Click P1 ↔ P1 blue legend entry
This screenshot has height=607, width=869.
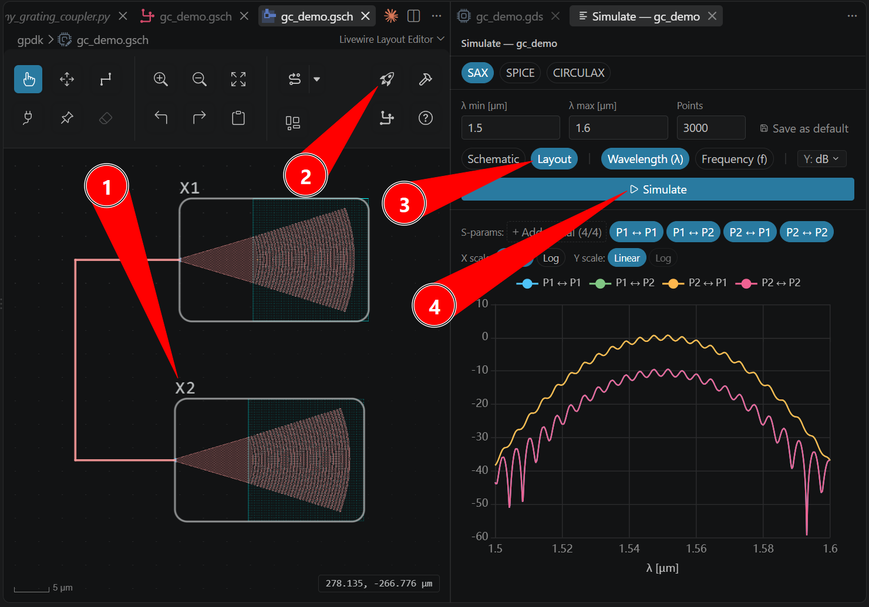pos(549,283)
